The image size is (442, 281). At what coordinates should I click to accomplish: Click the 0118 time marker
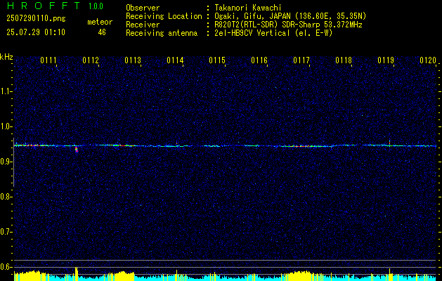344,60
